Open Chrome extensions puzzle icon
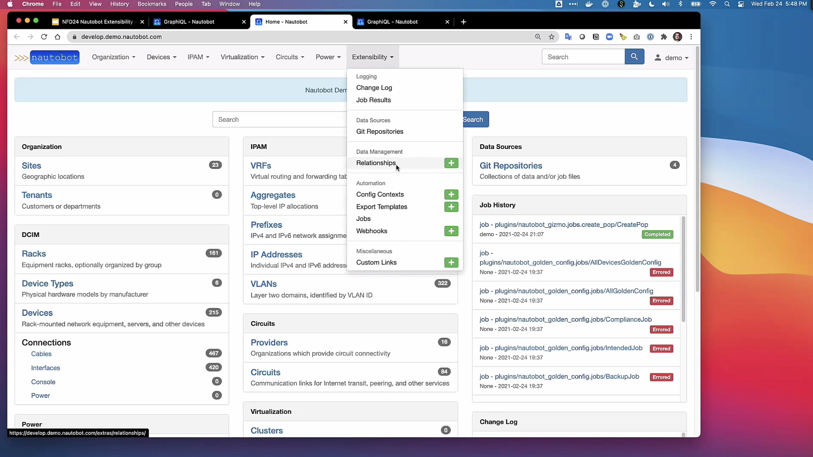This screenshot has width=813, height=457. pos(664,37)
